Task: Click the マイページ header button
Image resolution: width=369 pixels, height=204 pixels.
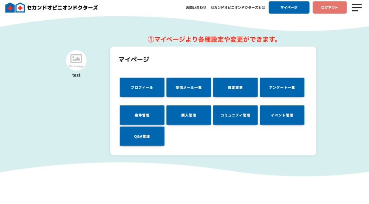Action: click(x=289, y=7)
